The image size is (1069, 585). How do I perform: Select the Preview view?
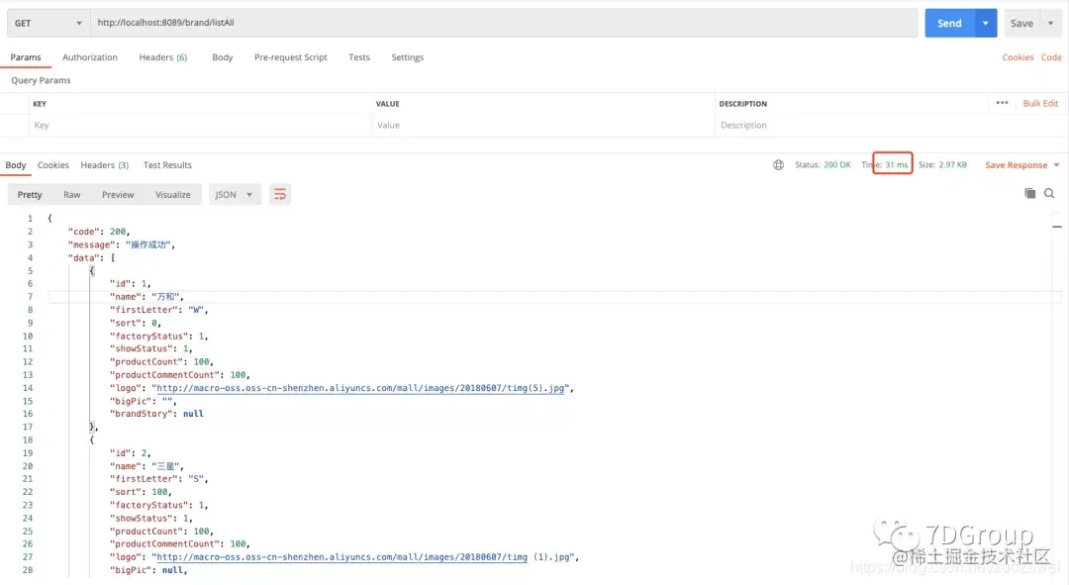coord(118,194)
